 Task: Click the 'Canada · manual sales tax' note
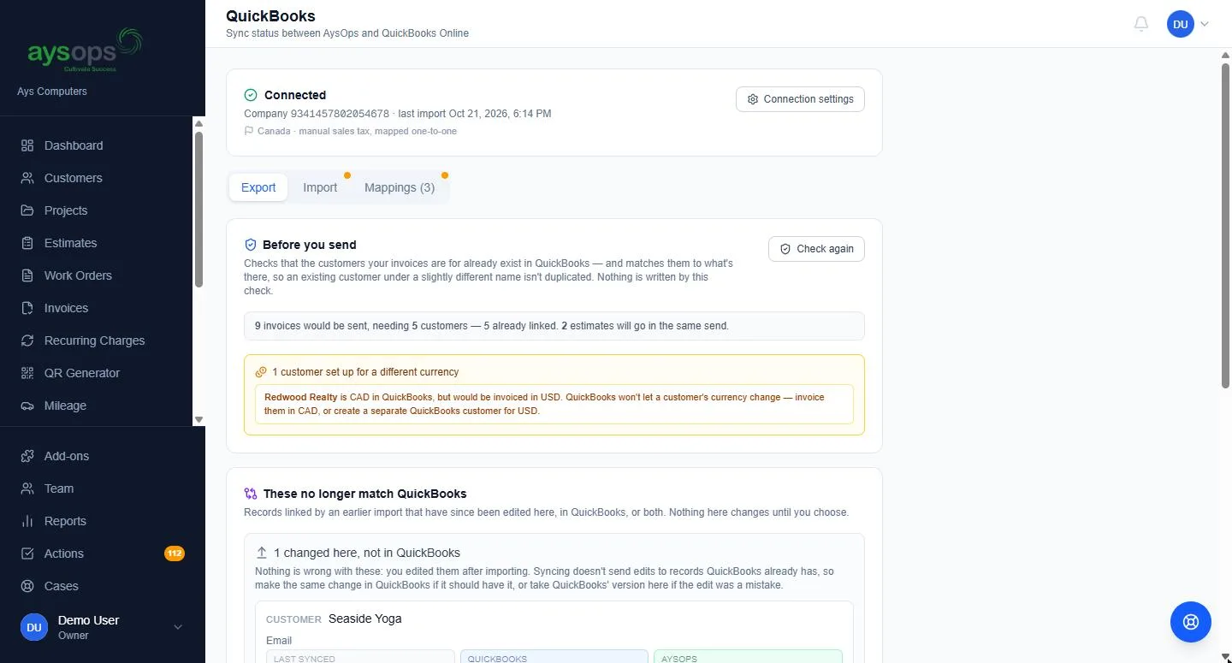[x=357, y=132]
